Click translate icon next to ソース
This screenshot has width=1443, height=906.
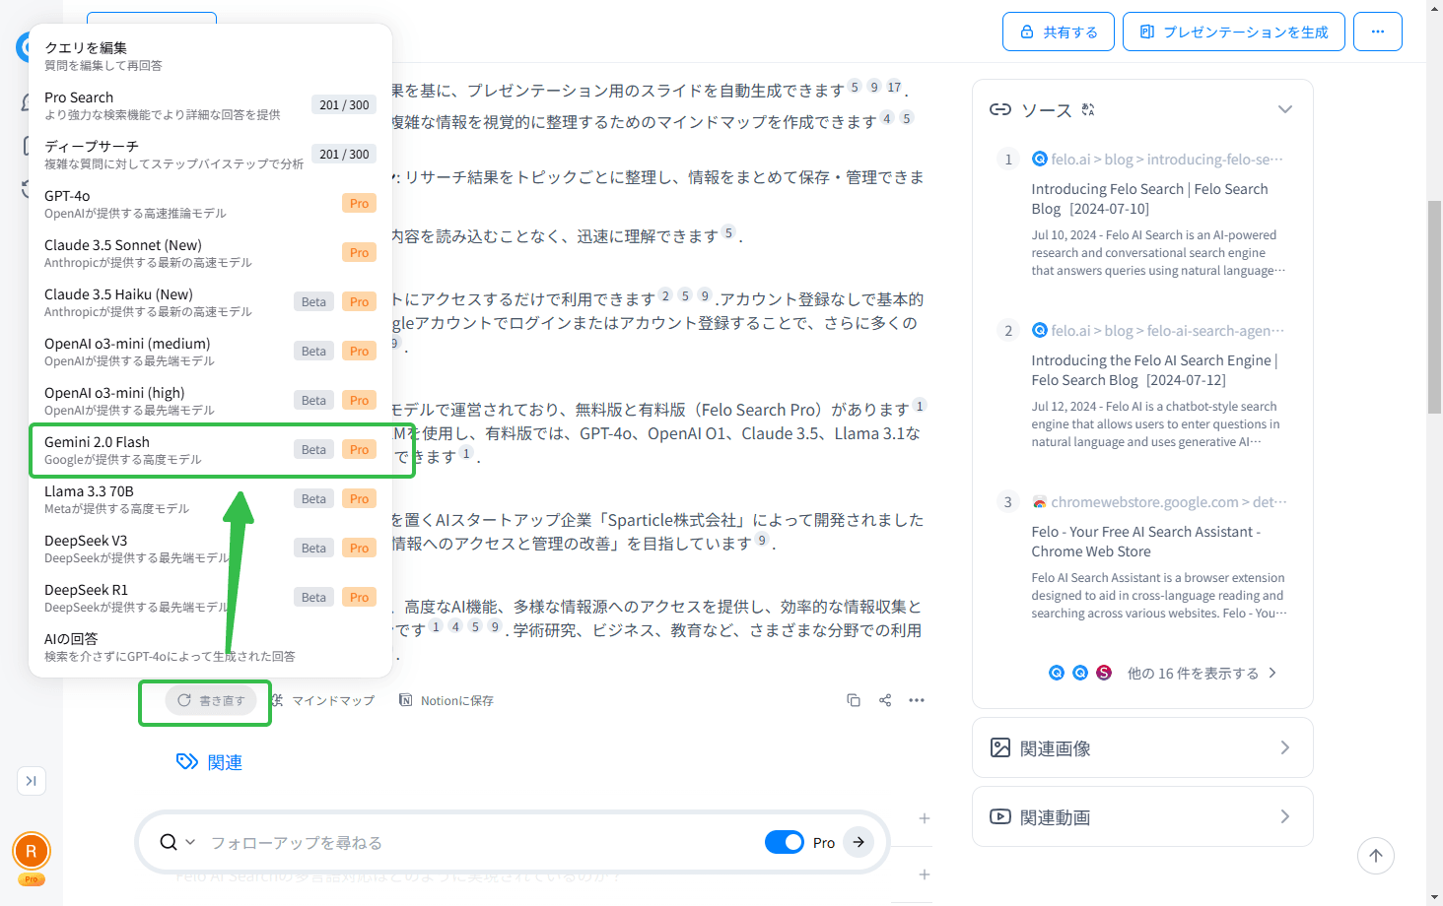[1088, 109]
